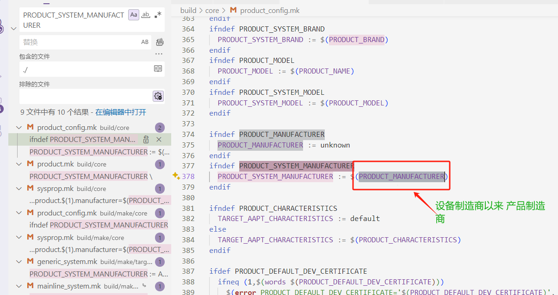Click the Replace All icon beside replace field
The height and width of the screenshot is (295, 558).
pyautogui.click(x=160, y=42)
